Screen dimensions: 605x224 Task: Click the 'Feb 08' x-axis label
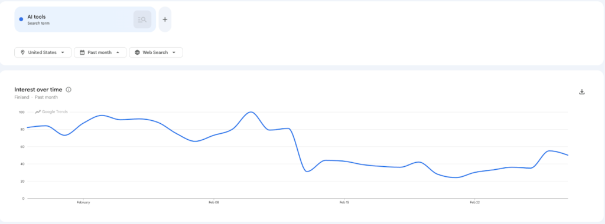(x=214, y=202)
